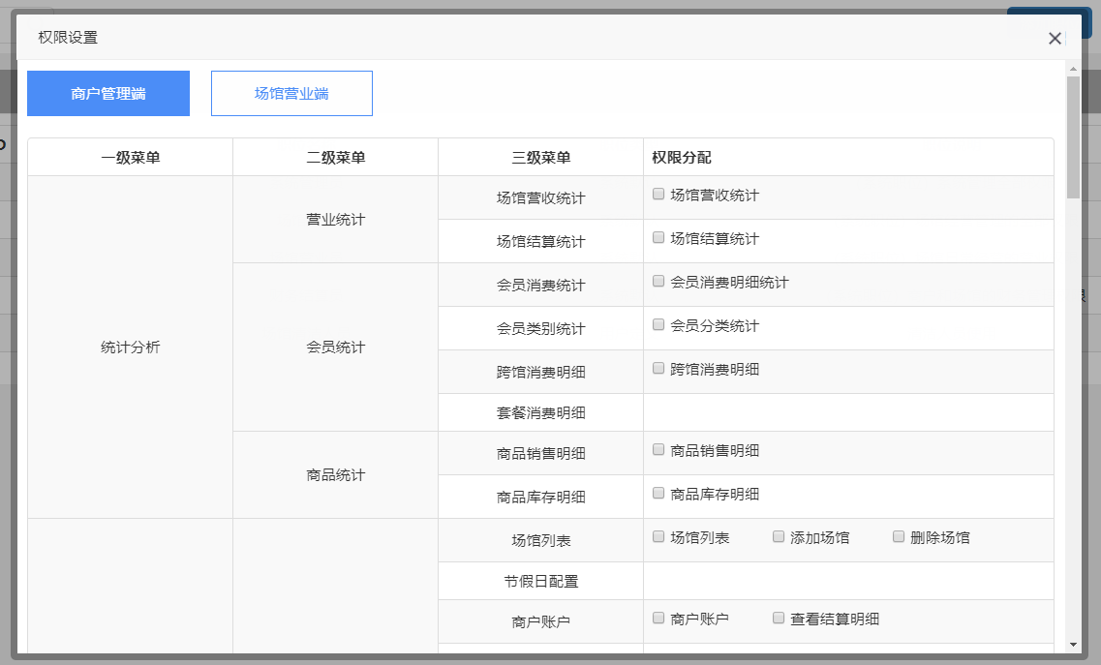Viewport: 1101px width, 665px height.
Task: Click 一级菜单 column header
Action: pos(131,158)
